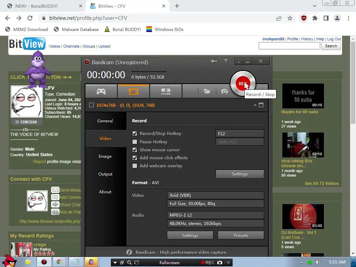The width and height of the screenshot is (356, 267).
Task: Click the BitView search input field
Action: 289,46
